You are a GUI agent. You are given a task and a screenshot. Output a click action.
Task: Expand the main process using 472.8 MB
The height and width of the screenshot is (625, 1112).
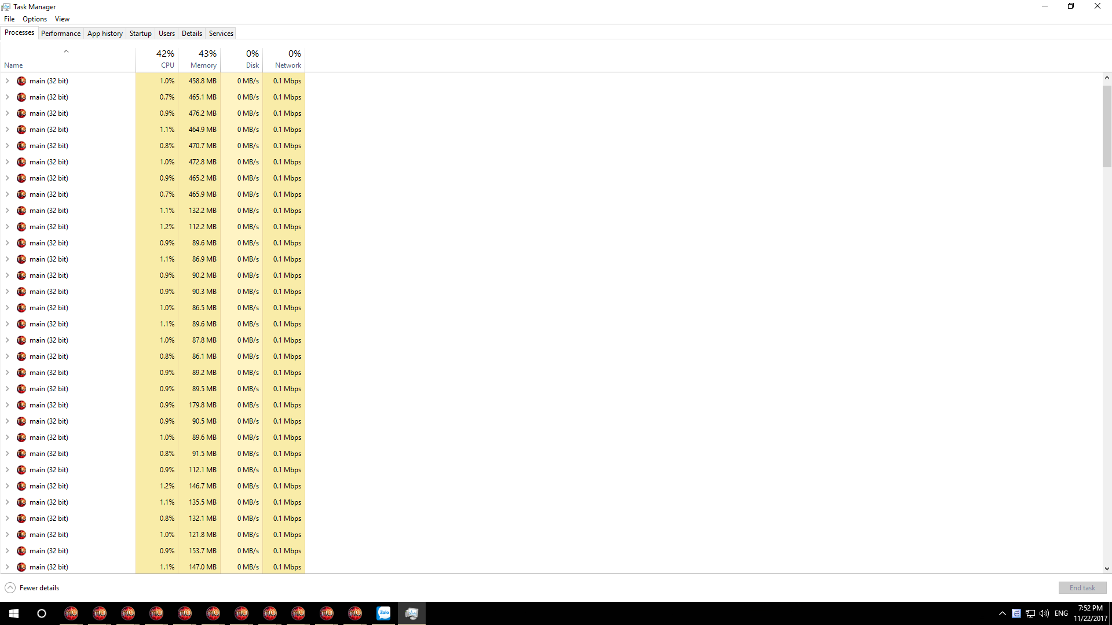[8, 162]
